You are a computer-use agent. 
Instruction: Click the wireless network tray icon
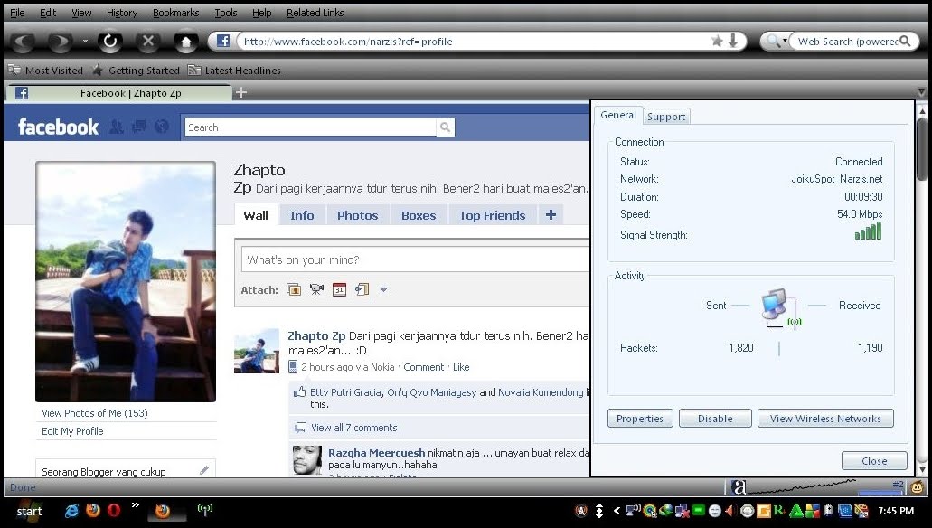click(x=634, y=510)
